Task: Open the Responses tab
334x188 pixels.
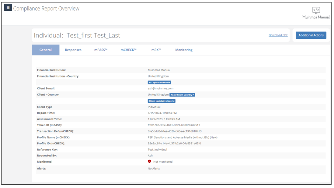Action: (x=73, y=50)
